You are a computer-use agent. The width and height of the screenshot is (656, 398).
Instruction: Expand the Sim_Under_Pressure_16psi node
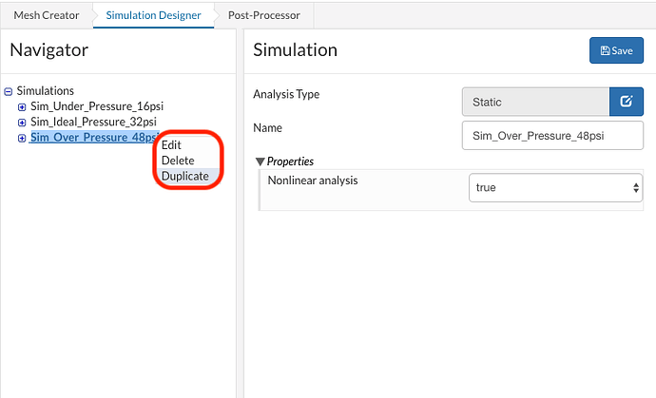coord(22,107)
